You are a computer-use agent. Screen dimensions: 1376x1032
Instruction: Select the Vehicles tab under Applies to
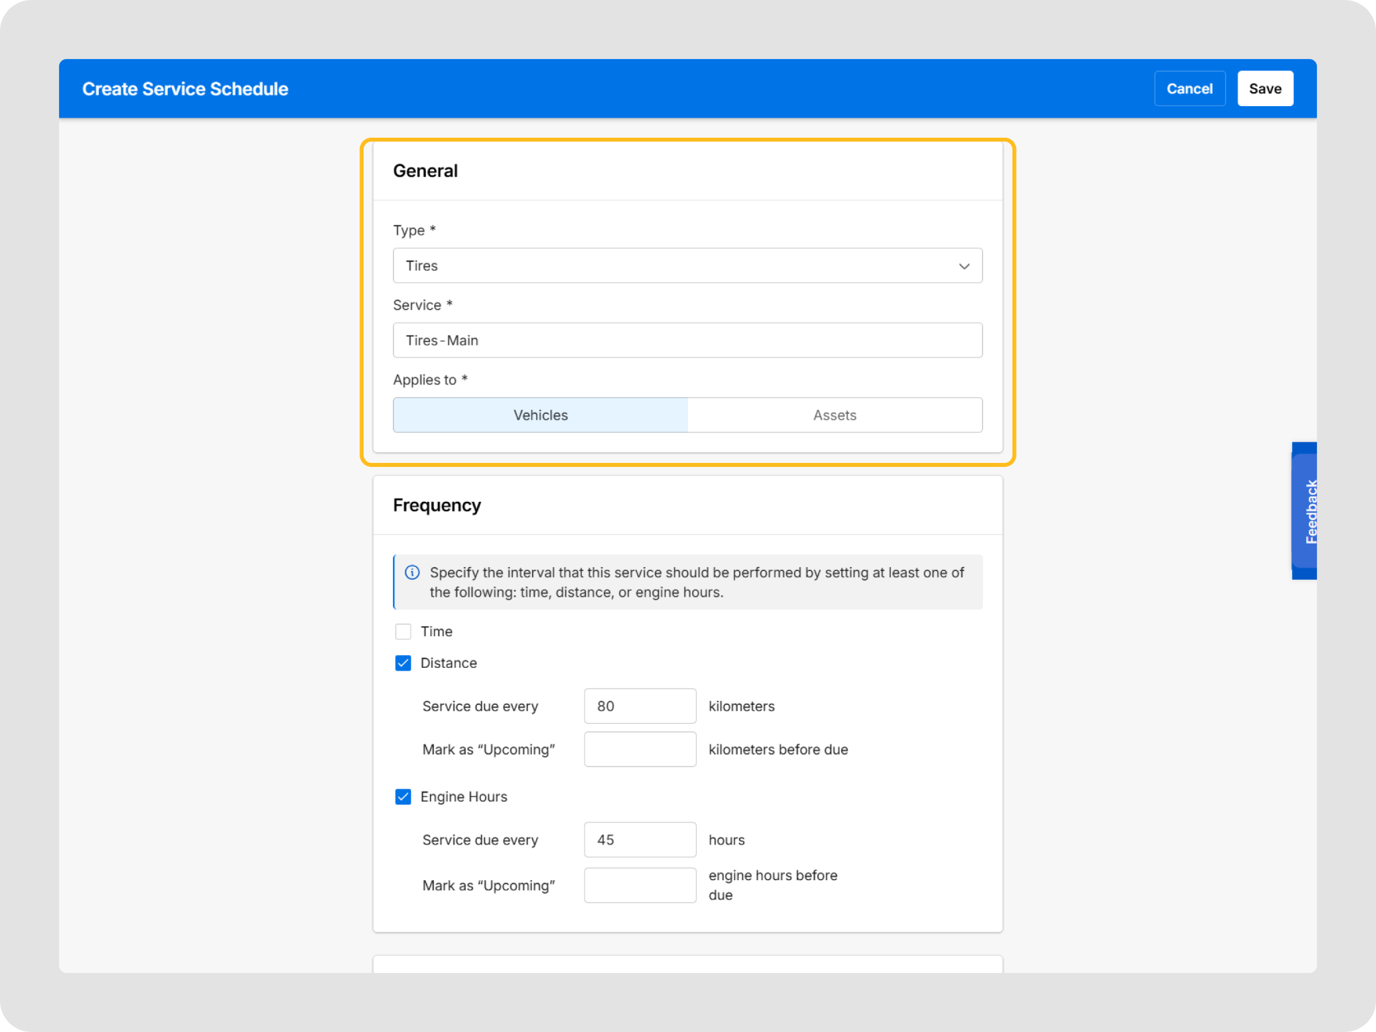[x=540, y=415]
